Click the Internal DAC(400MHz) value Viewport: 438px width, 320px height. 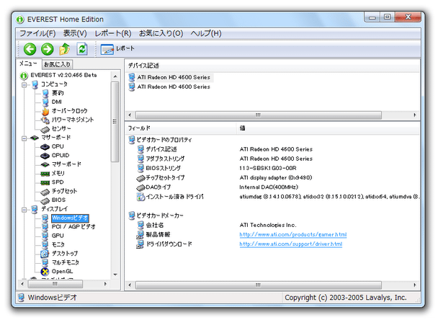coord(269,187)
